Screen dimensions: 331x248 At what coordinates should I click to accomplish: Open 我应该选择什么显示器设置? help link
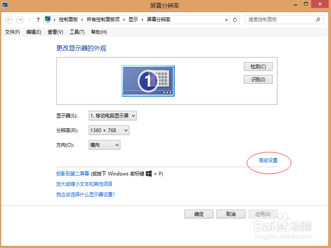coord(86,194)
